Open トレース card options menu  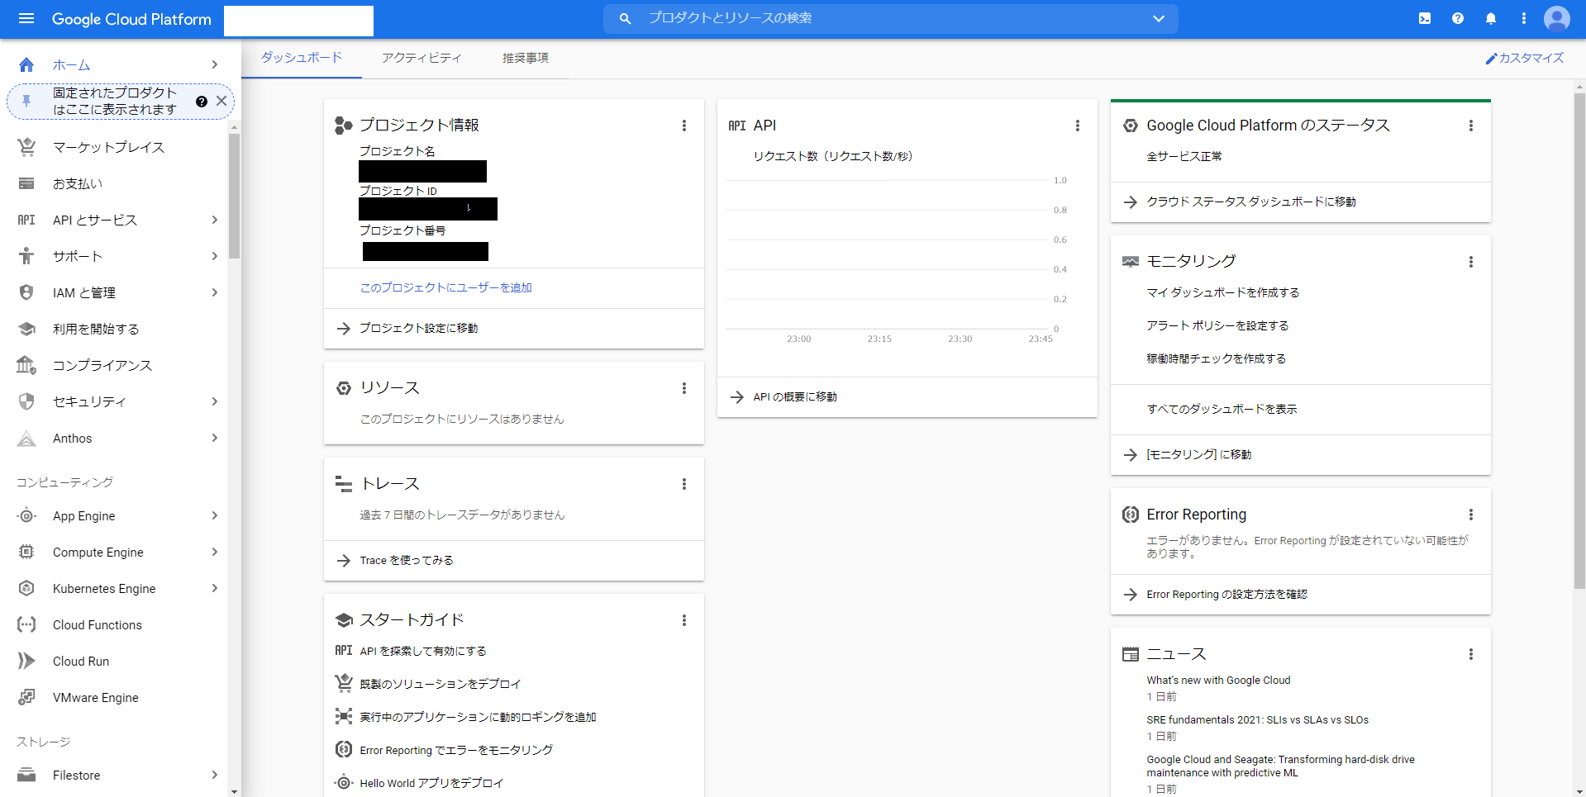(x=684, y=484)
